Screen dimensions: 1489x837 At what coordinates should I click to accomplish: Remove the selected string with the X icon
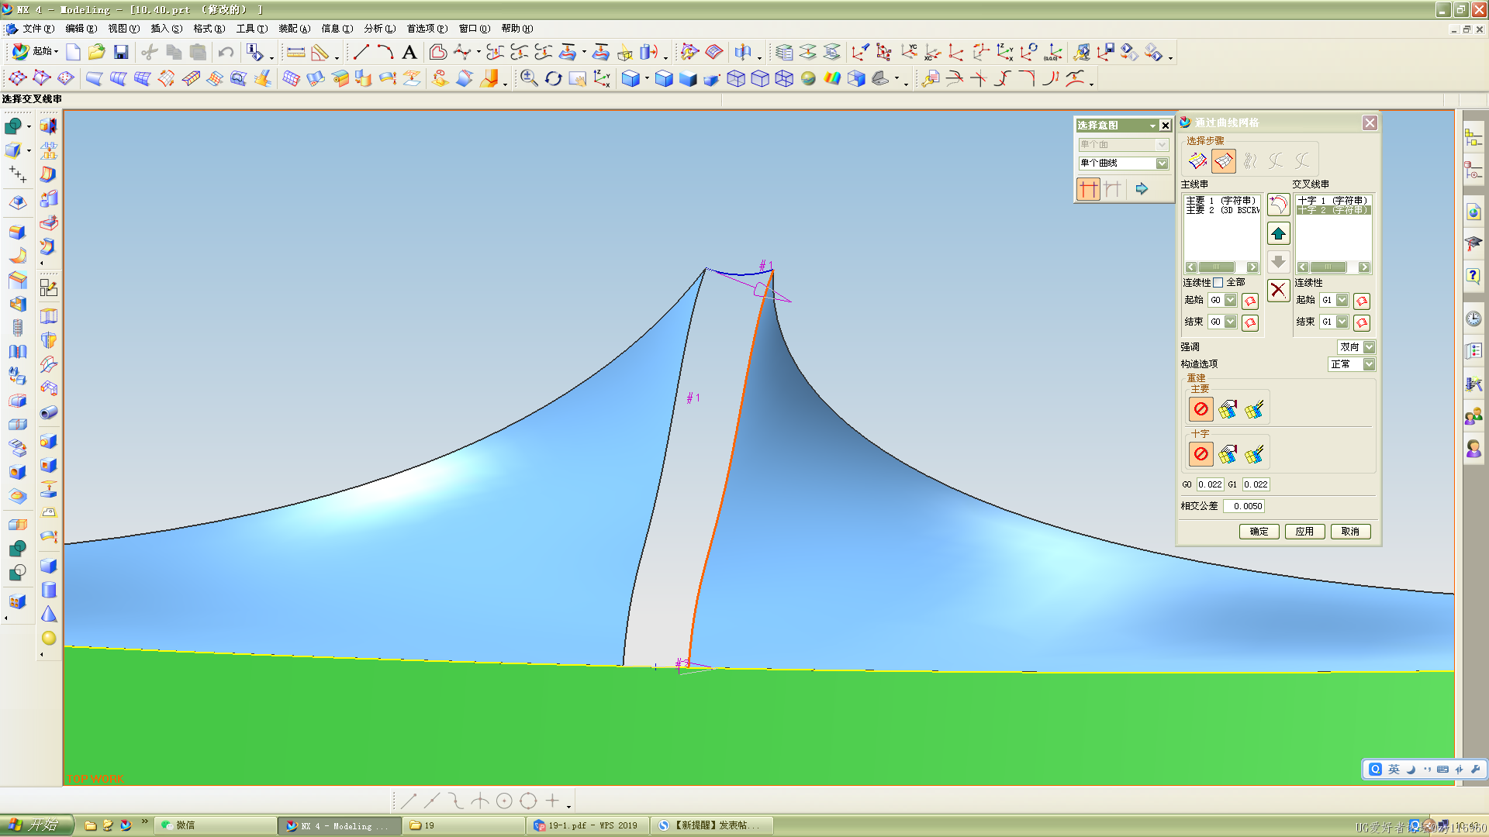pos(1278,291)
